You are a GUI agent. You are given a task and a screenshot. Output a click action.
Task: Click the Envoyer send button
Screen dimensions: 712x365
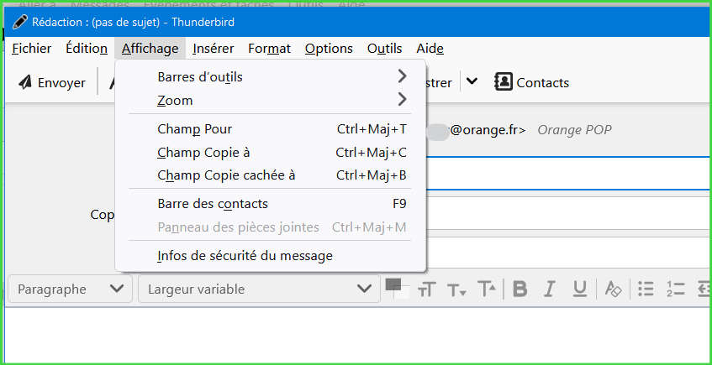click(52, 82)
